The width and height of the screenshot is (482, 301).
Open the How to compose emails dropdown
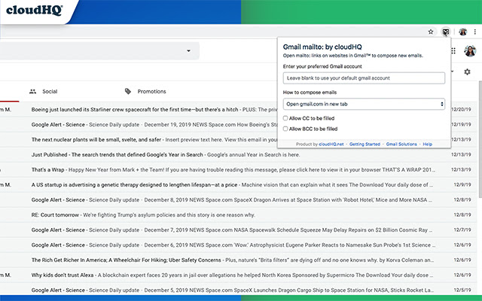[x=364, y=104]
